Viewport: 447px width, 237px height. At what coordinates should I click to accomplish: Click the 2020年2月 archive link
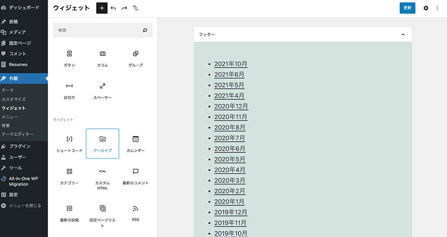230,191
